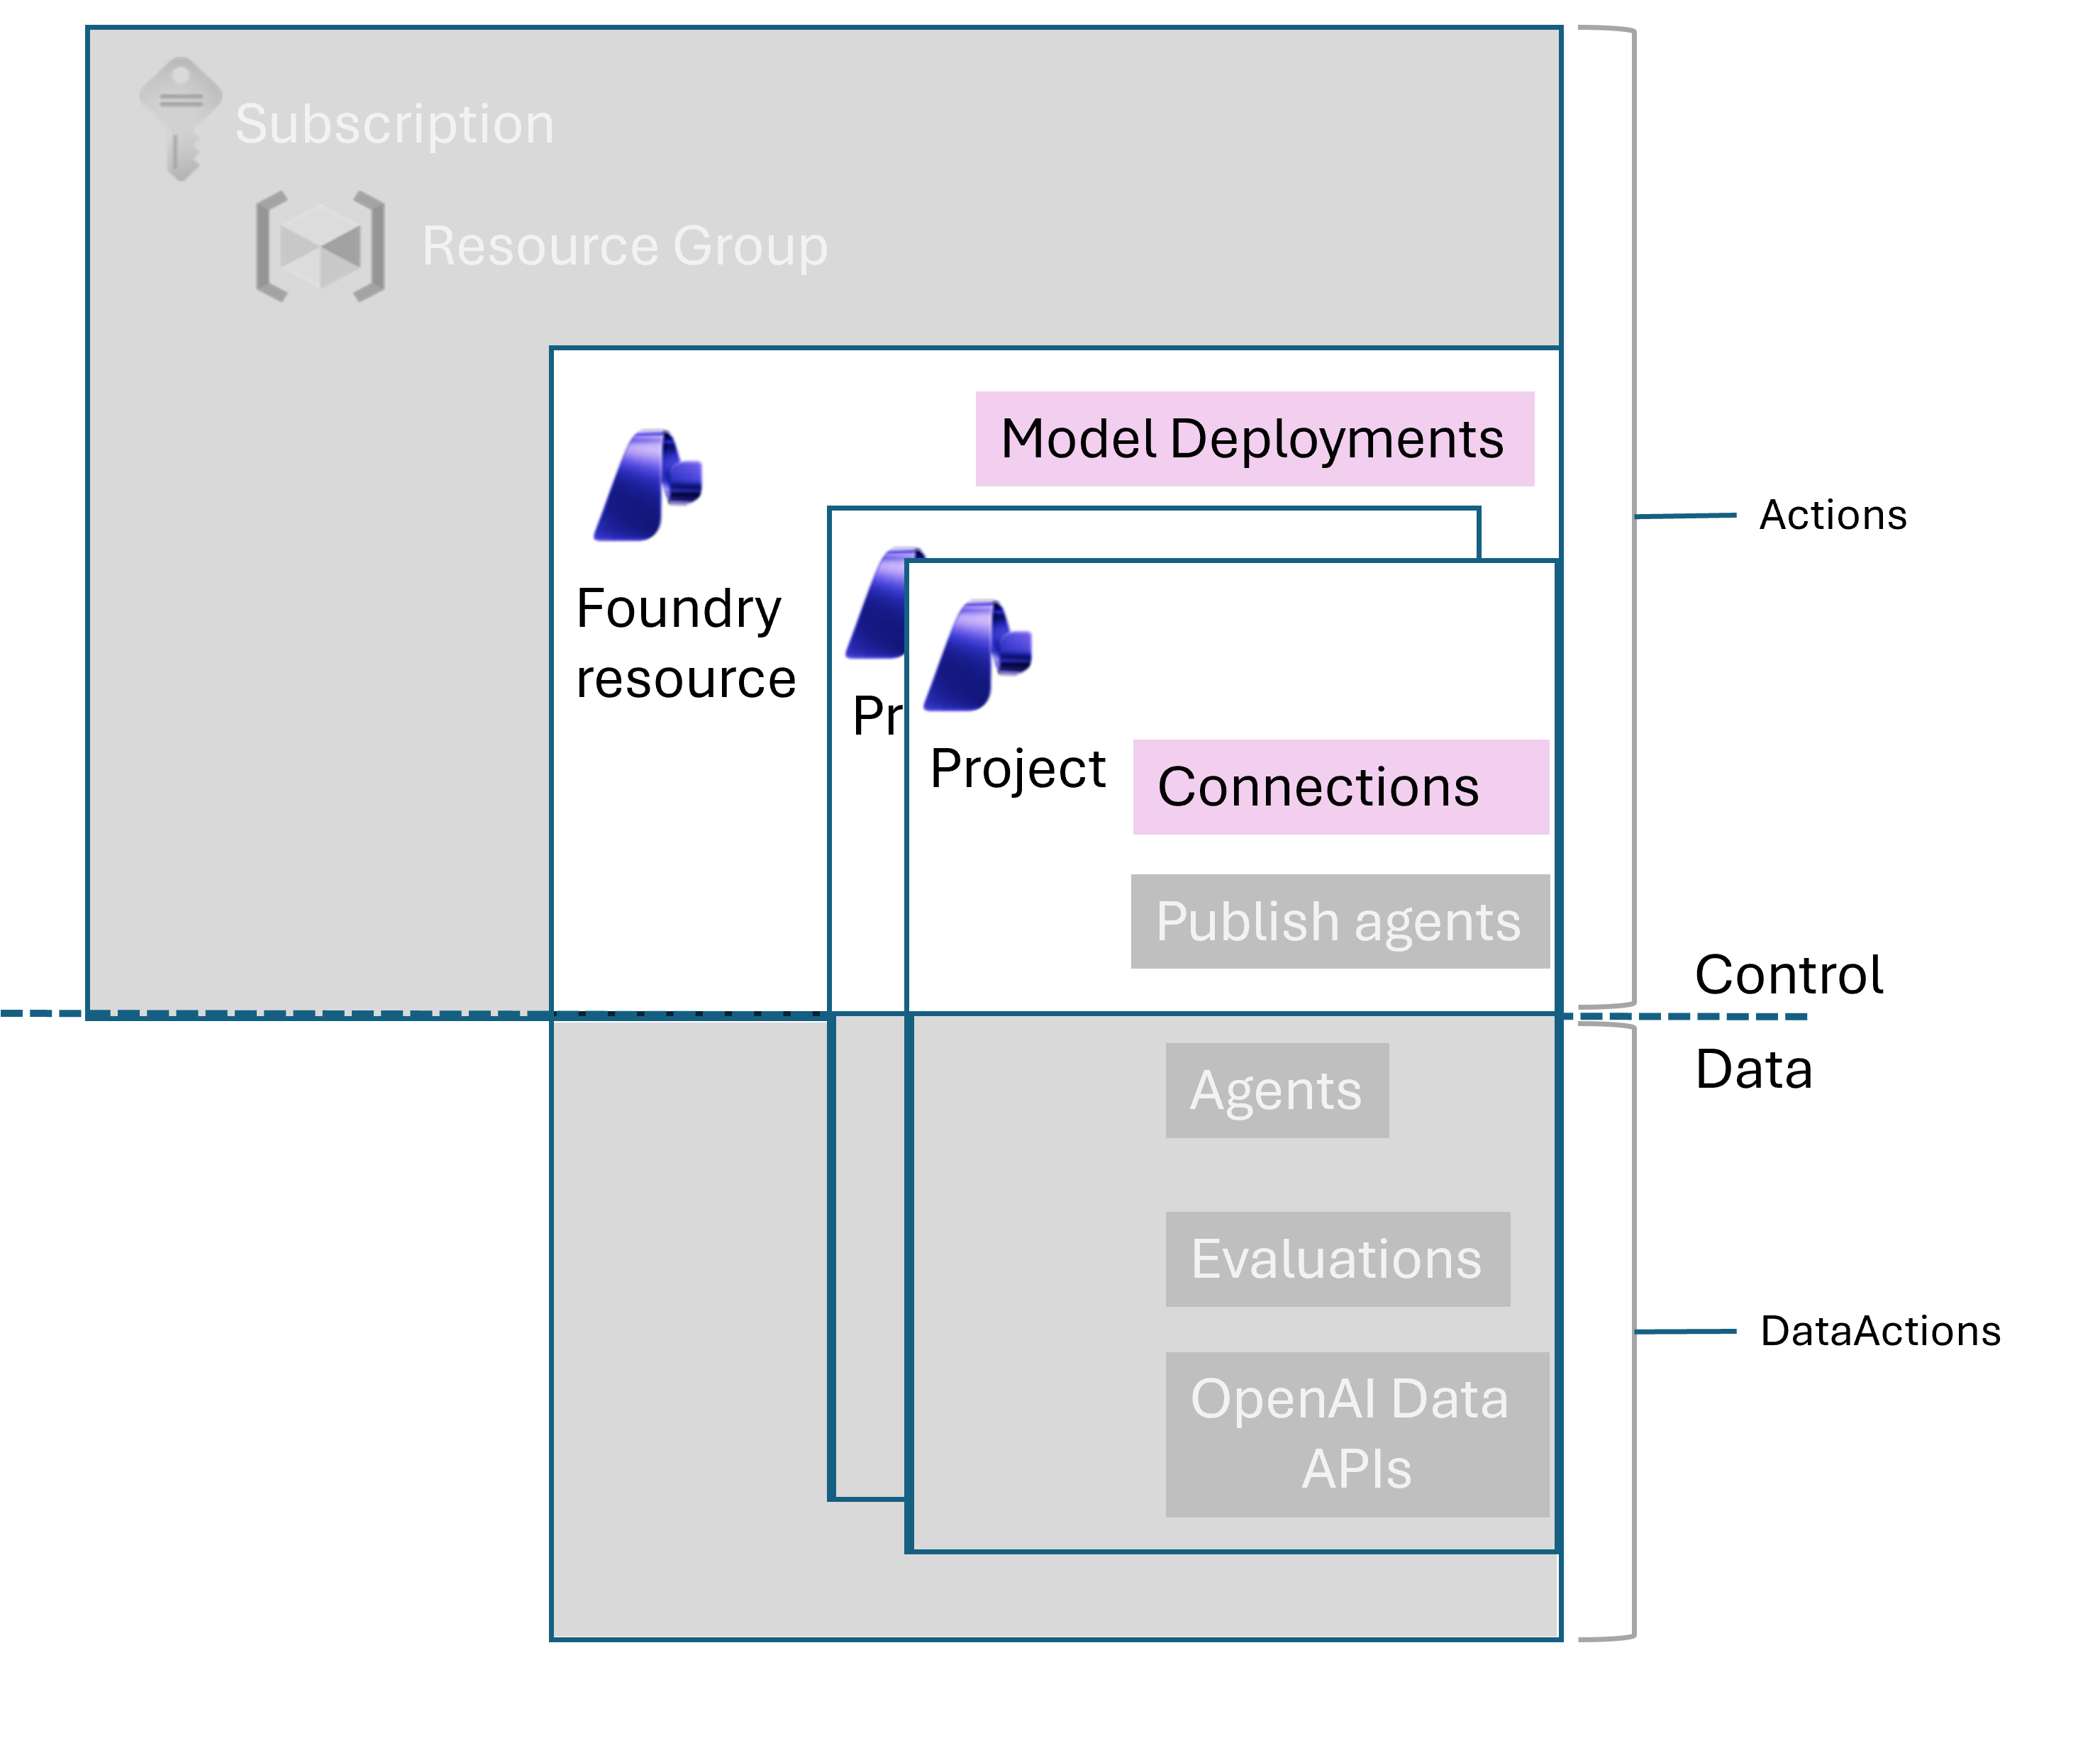Click the Data label below the dashed line
Viewport: 2100px width, 1755px height.
[x=1754, y=1069]
